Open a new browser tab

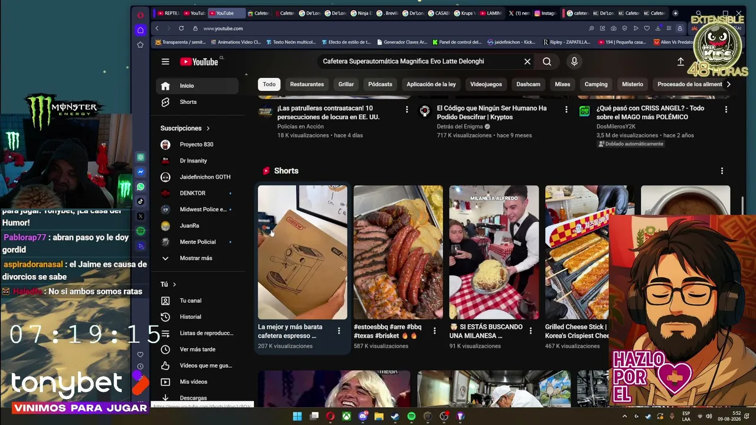pos(676,13)
